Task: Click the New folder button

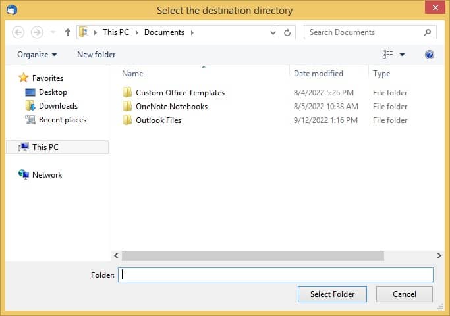Action: 96,55
